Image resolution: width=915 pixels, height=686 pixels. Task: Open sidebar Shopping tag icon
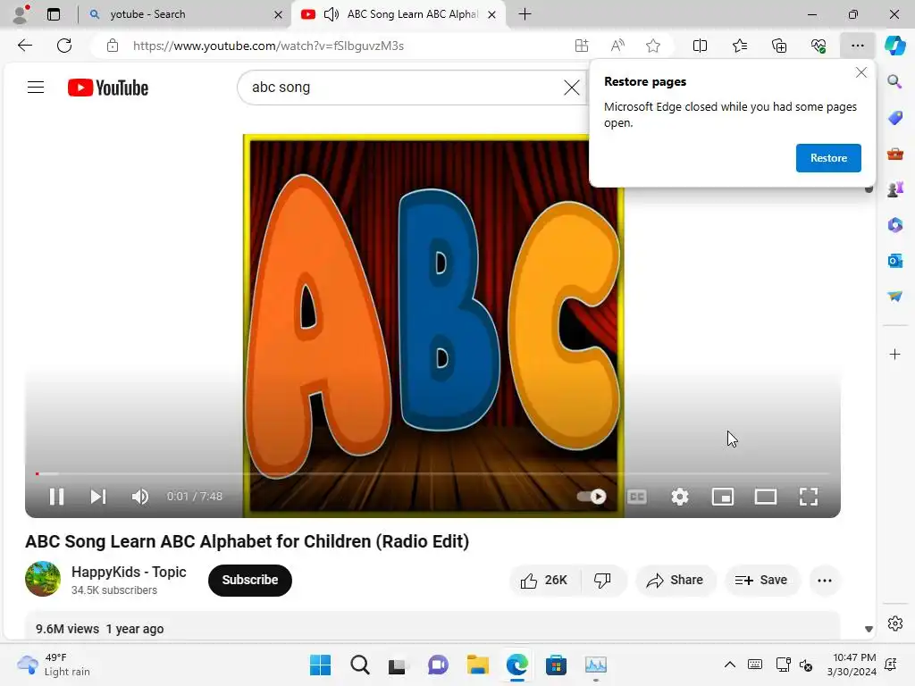tap(894, 117)
